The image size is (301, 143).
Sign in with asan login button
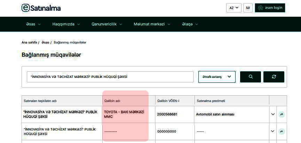[x=270, y=8]
